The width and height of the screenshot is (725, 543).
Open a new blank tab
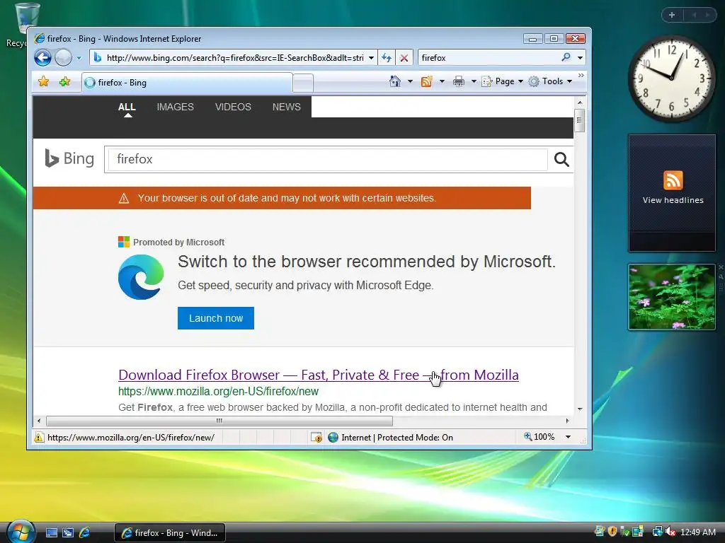(303, 83)
